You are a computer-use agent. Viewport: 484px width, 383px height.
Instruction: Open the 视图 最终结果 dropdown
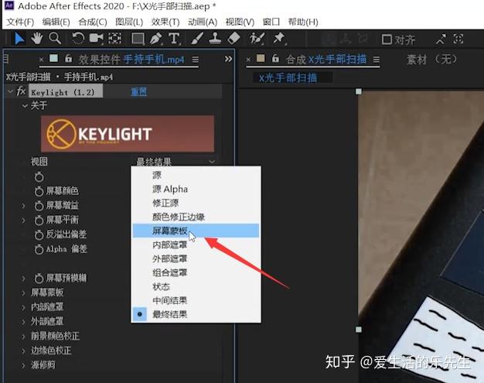[x=176, y=161]
